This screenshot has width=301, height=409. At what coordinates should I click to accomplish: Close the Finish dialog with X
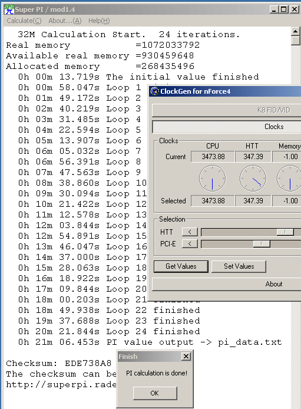click(186, 357)
